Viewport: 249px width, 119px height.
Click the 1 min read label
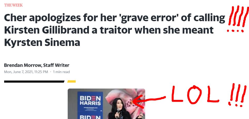[x=61, y=72]
